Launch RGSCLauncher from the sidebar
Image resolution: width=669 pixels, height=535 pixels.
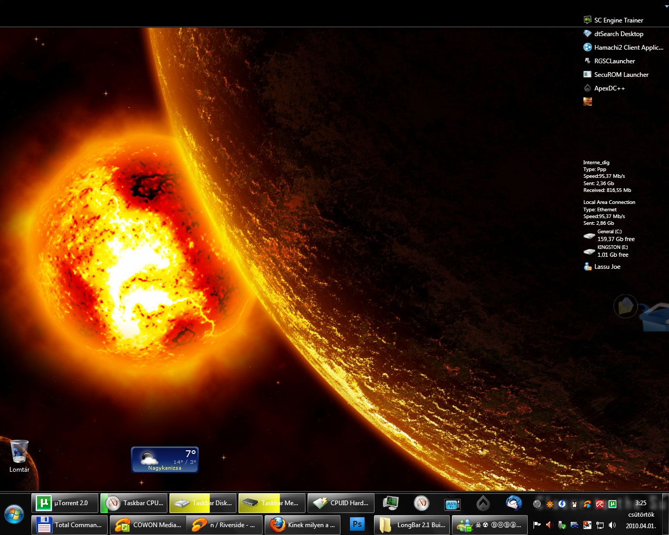tap(609, 61)
